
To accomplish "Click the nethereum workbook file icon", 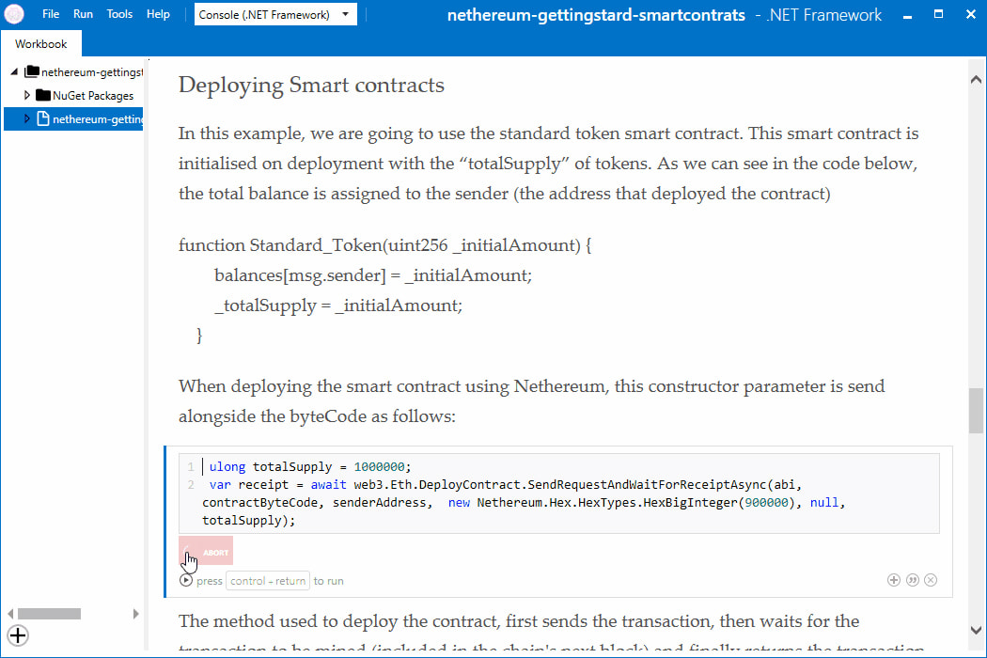I will tap(42, 119).
